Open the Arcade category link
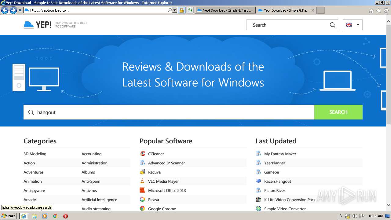Image resolution: width=391 pixels, height=220 pixels. point(30,200)
